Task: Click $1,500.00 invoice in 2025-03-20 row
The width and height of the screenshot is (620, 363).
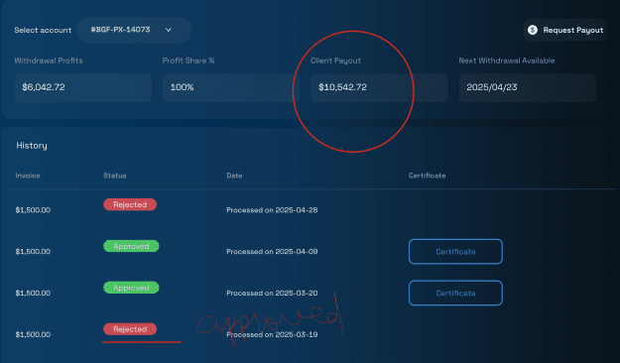Action: [33, 293]
